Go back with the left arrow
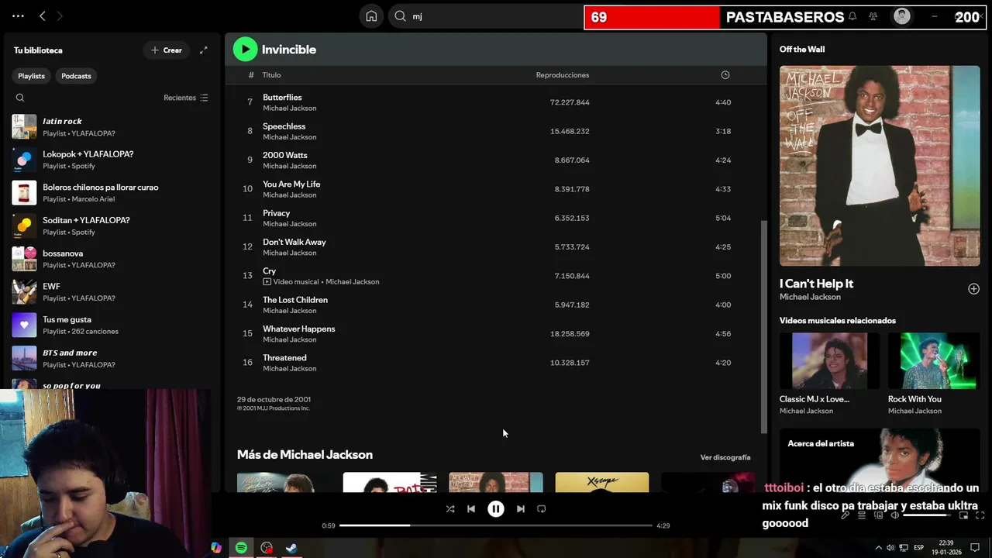The height and width of the screenshot is (558, 992). tap(43, 15)
